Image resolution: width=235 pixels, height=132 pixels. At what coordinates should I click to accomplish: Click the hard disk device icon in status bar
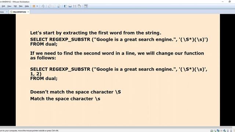point(211,131)
